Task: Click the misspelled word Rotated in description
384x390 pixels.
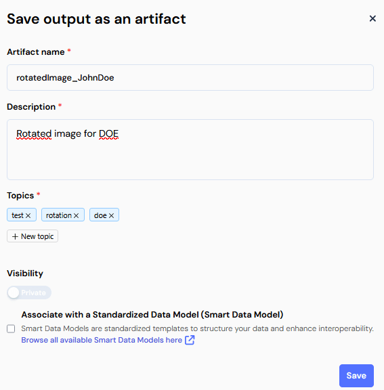Action: tap(34, 134)
